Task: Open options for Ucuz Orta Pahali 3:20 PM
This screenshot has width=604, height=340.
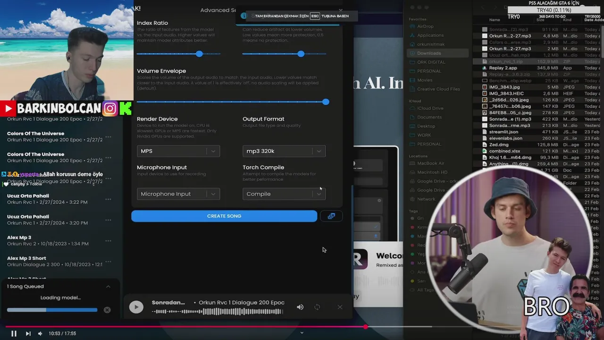Action: tap(108, 220)
